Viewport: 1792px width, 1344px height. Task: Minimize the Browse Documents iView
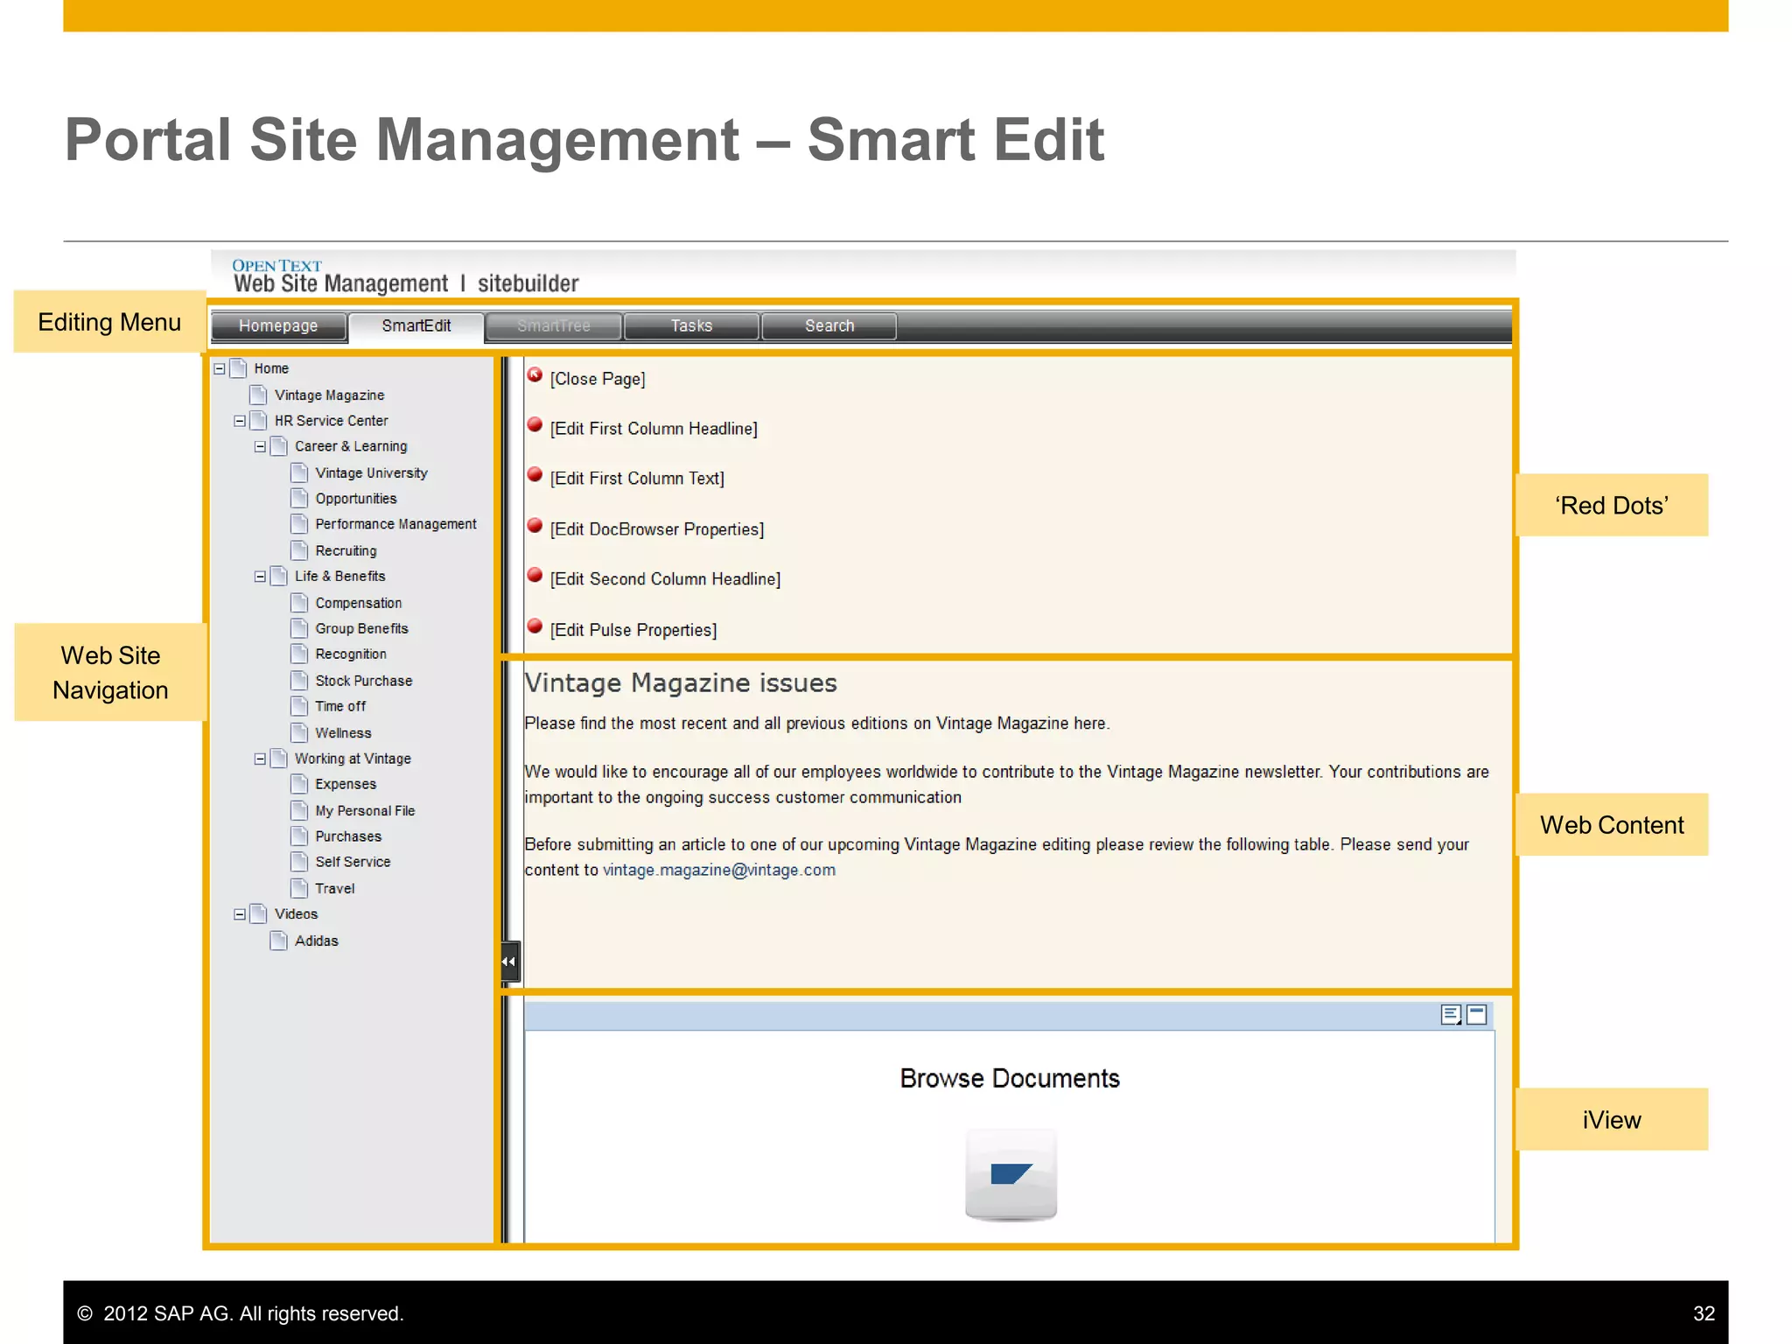[x=1477, y=1014]
